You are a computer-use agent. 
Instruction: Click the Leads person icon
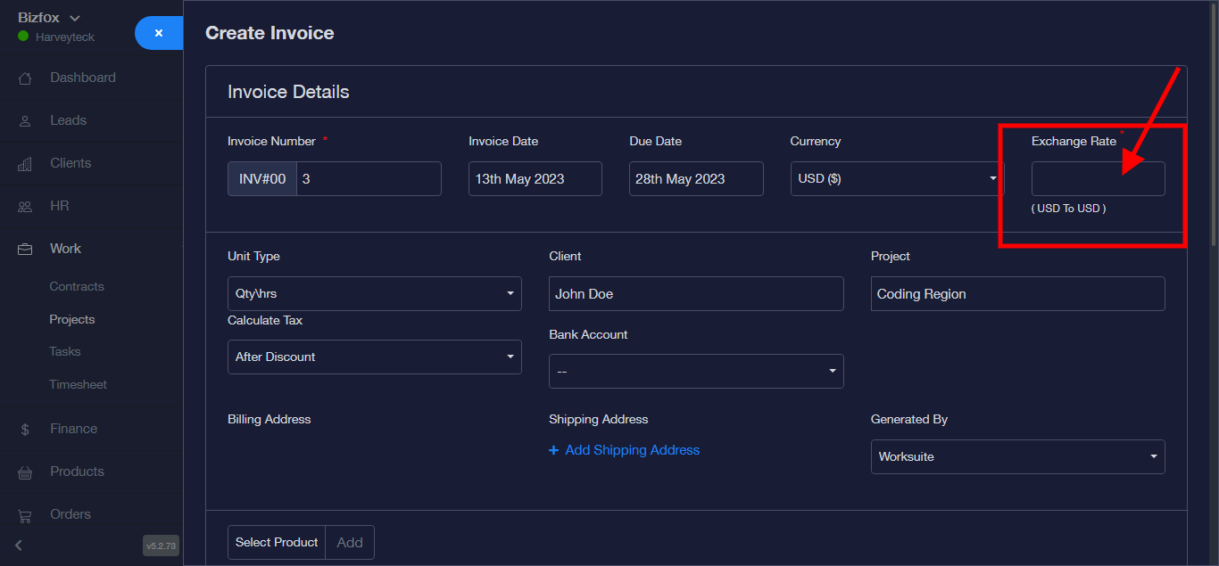[25, 121]
